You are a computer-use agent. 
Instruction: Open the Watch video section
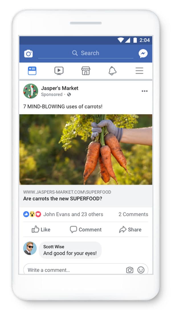point(59,71)
